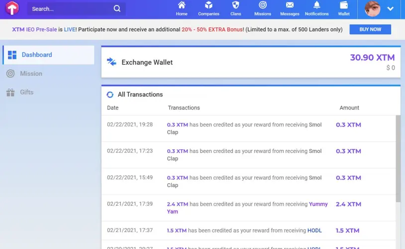Click the $ 0 balance value

tap(391, 68)
